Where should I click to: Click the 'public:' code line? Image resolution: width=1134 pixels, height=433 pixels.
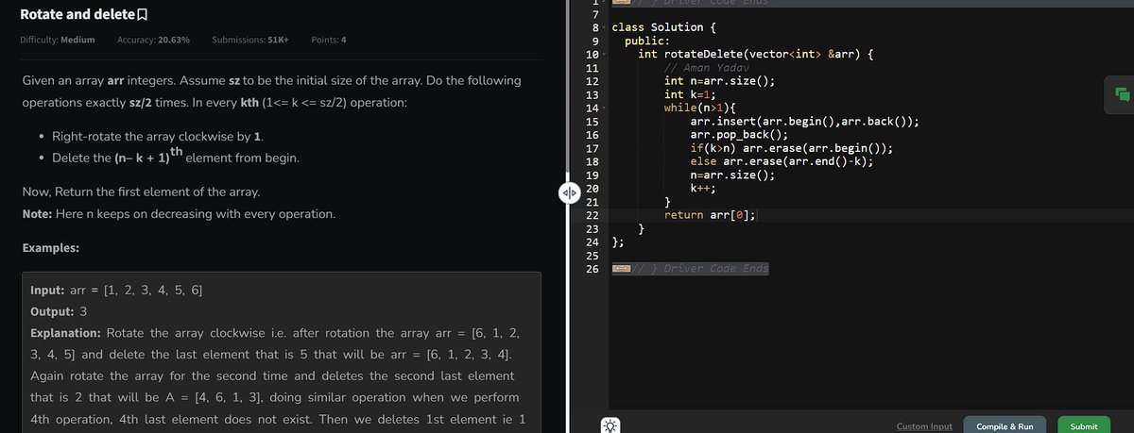(x=646, y=42)
